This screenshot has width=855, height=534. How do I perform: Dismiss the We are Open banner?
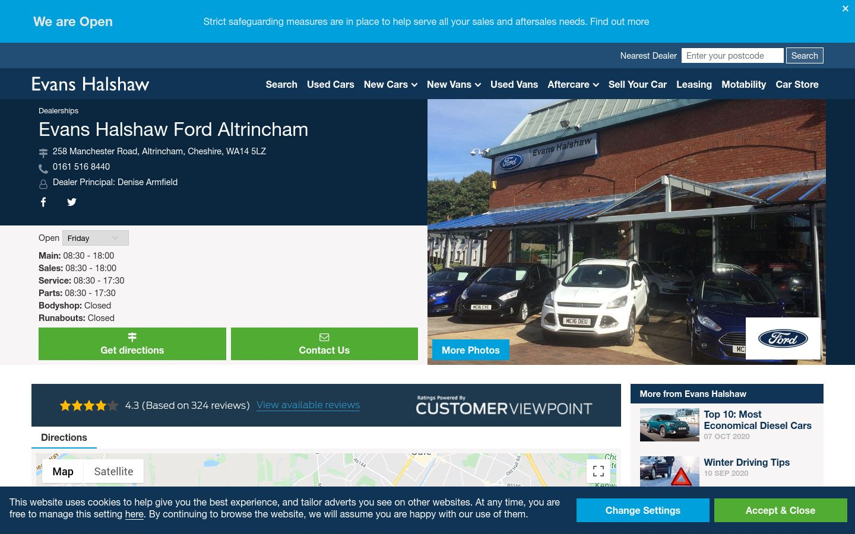(845, 9)
